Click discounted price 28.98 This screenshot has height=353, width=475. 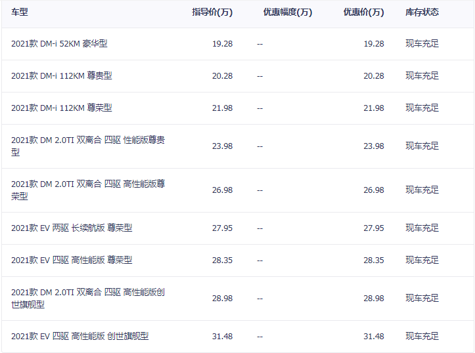[374, 299]
